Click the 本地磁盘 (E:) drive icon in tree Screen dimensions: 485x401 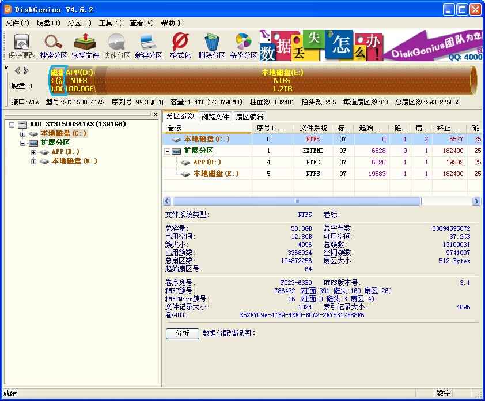pos(44,162)
